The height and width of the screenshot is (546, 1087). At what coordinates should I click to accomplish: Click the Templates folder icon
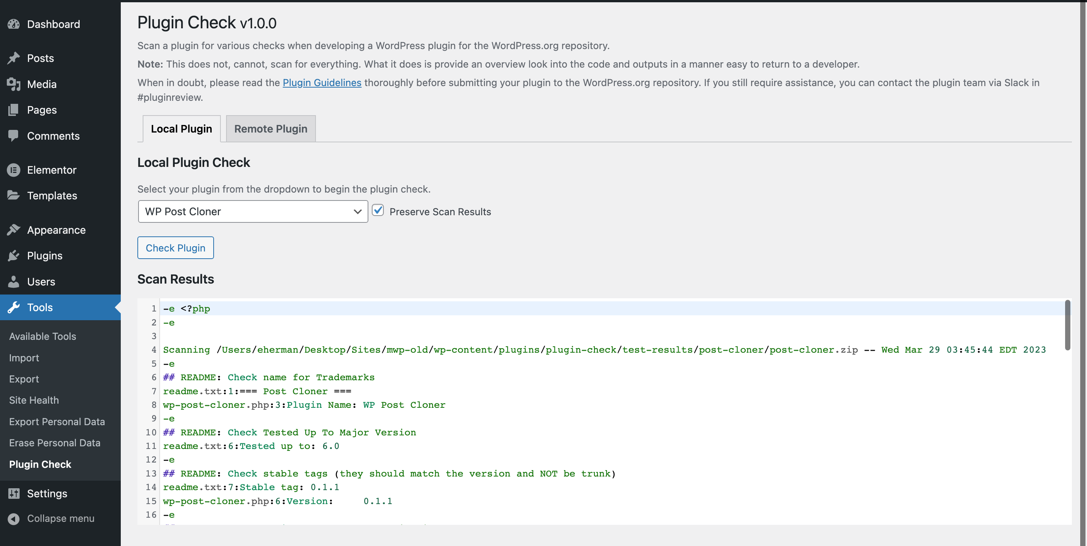coord(14,195)
